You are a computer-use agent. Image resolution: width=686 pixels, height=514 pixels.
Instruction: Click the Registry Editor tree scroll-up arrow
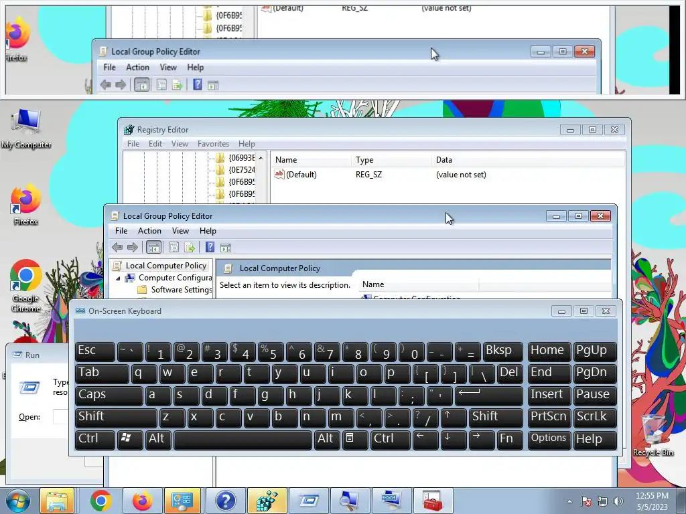[261, 158]
